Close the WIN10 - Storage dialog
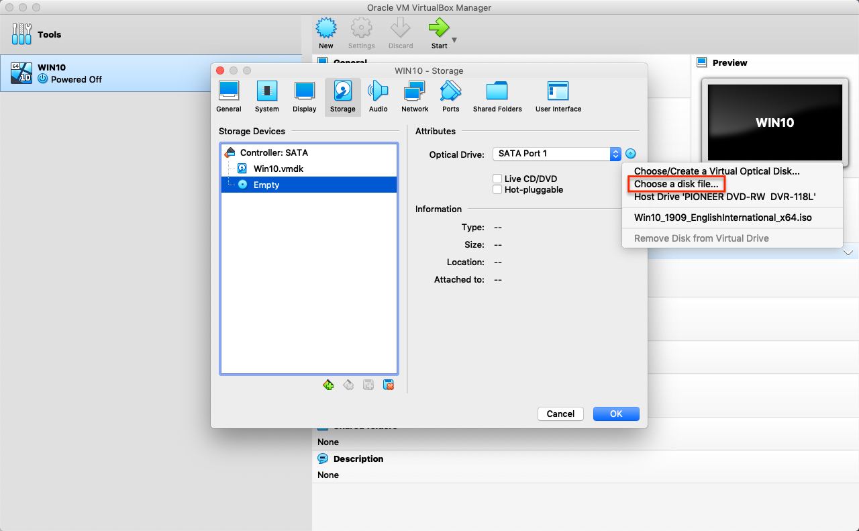859x531 pixels. (x=219, y=70)
